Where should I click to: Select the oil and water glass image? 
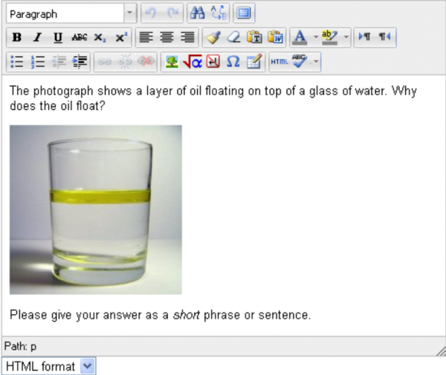coord(95,209)
